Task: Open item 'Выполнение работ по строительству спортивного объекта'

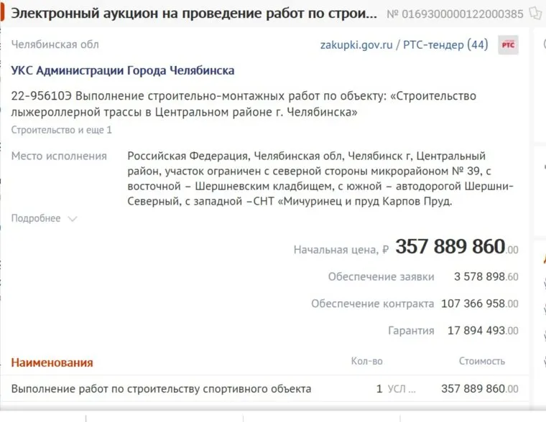Action: [x=162, y=389]
